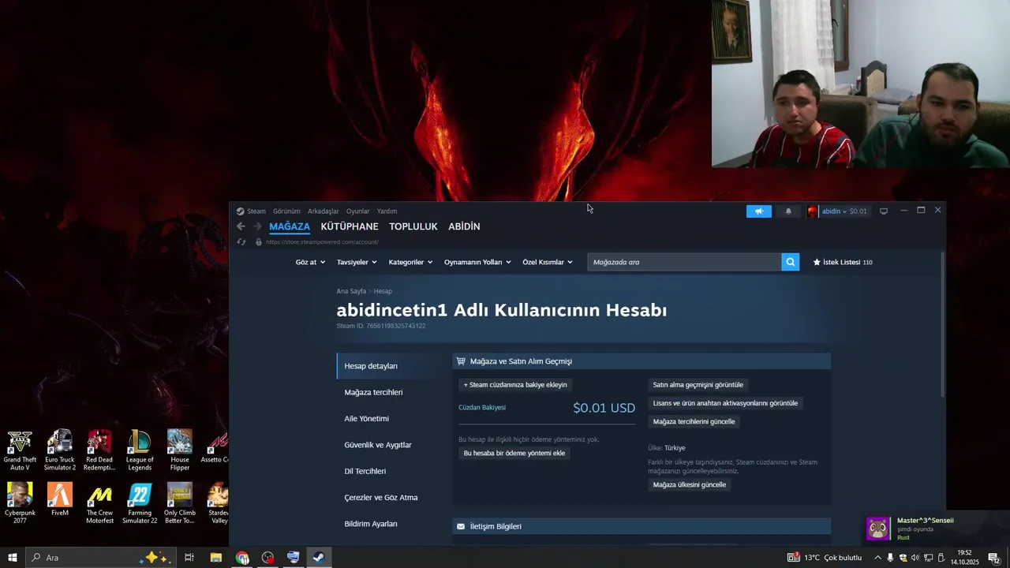The height and width of the screenshot is (568, 1010).
Task: Open the Arkadaşlar menu
Action: (324, 211)
